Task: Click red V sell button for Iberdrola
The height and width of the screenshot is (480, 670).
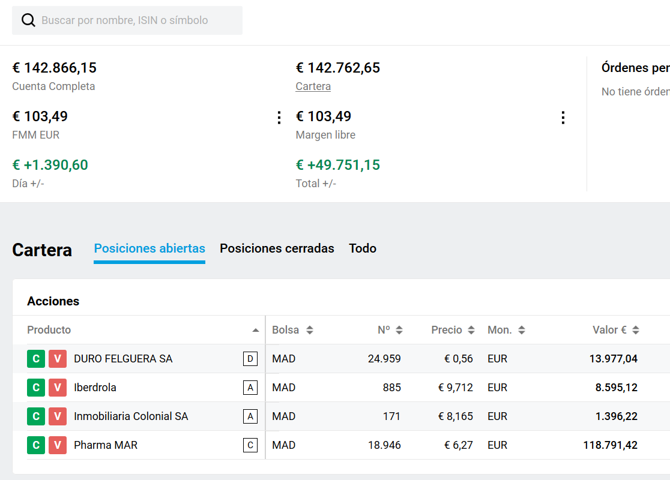Action: [x=57, y=388]
